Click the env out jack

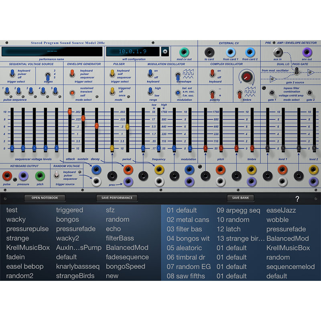click(x=307, y=52)
